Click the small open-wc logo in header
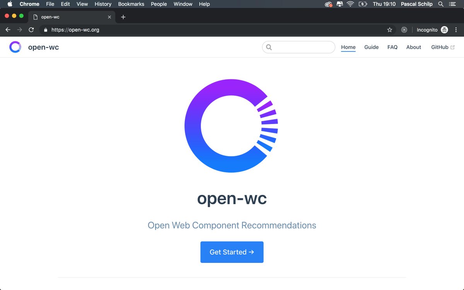Image resolution: width=464 pixels, height=290 pixels. click(x=15, y=47)
